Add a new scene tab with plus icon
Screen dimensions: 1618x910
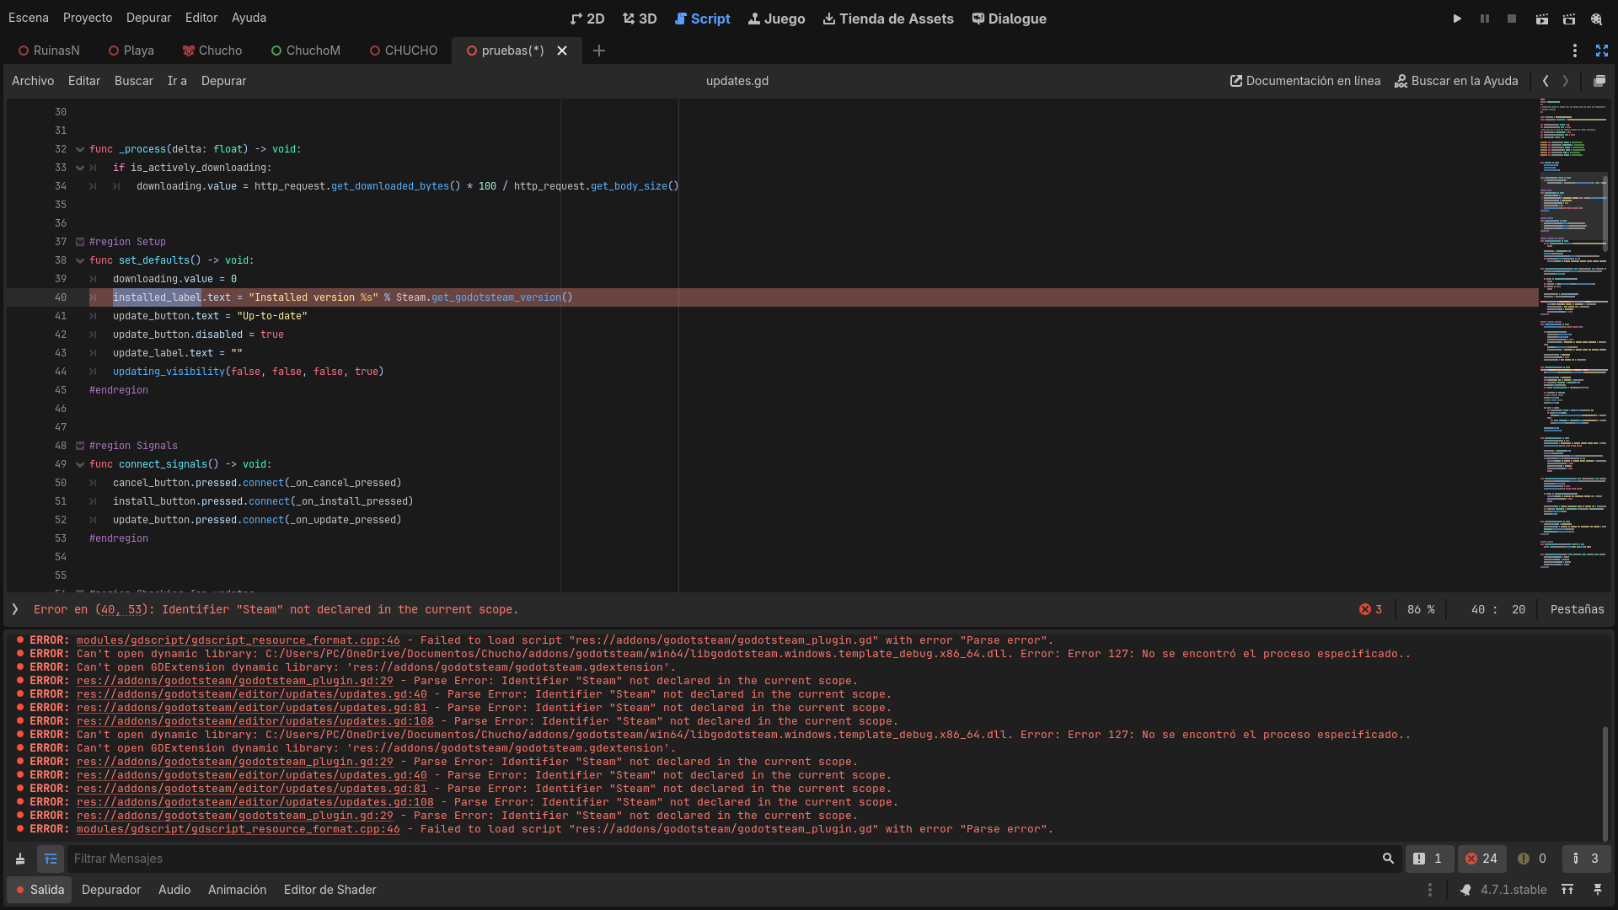click(x=599, y=51)
